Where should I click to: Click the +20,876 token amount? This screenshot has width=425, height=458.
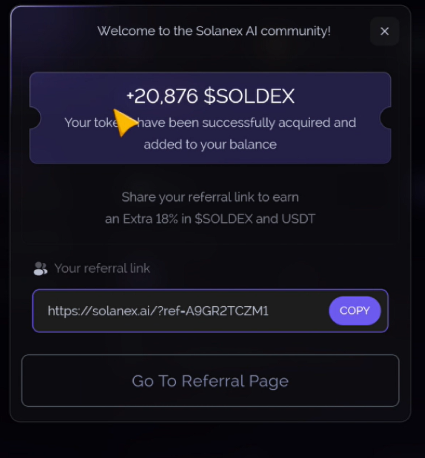click(162, 96)
